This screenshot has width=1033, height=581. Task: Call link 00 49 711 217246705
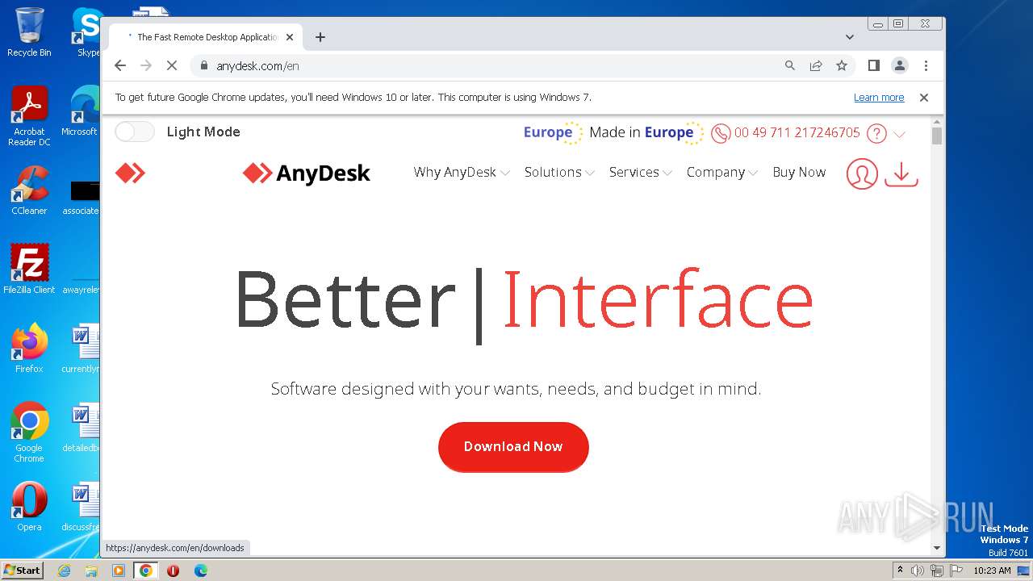pyautogui.click(x=797, y=133)
